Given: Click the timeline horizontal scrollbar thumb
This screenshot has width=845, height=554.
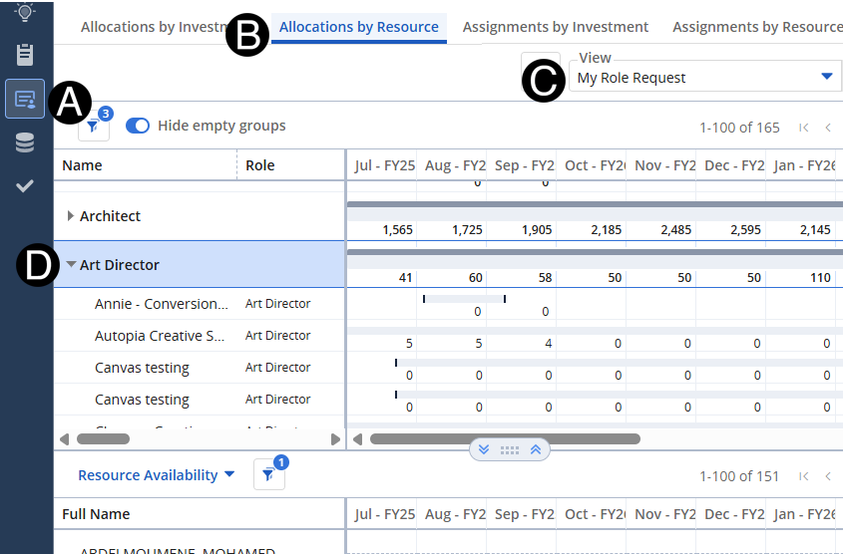Looking at the screenshot, I should click(505, 438).
